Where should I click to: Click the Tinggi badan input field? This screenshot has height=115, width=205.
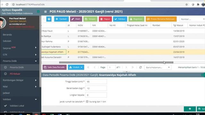pos(96,82)
